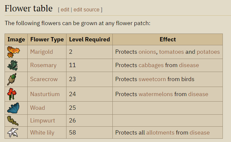Click the edit link beside Flower table

[65, 9]
